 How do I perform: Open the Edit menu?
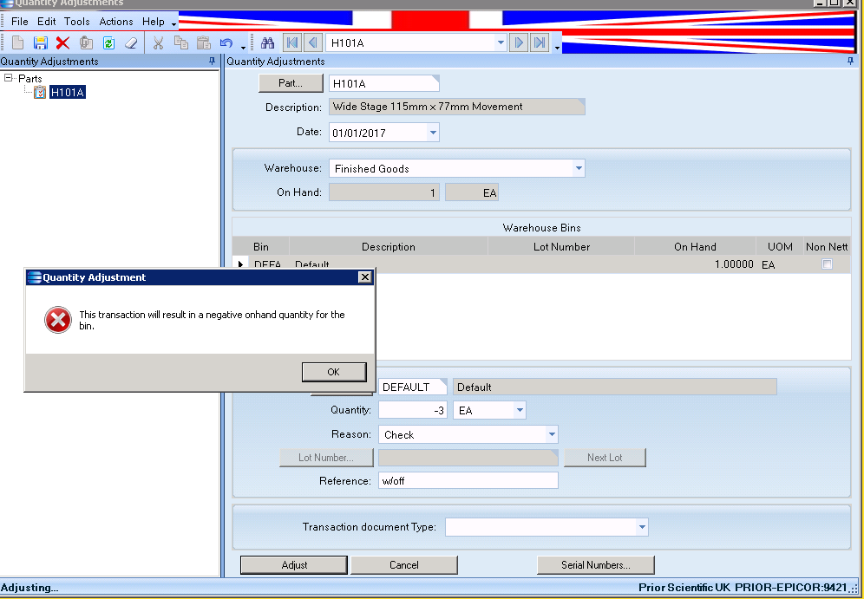coord(46,22)
